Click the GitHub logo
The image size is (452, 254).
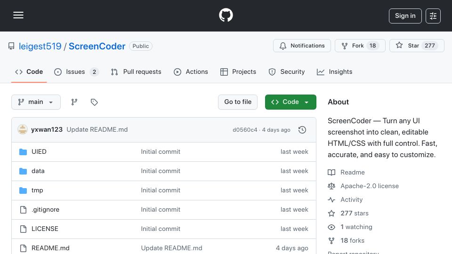click(x=226, y=15)
